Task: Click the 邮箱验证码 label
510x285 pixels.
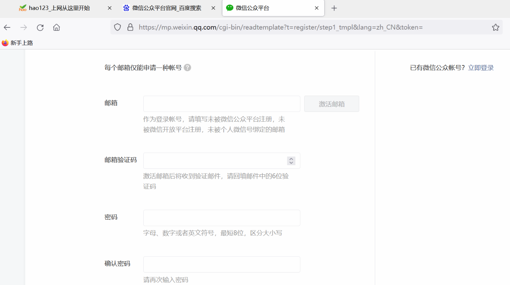Action: [121, 160]
